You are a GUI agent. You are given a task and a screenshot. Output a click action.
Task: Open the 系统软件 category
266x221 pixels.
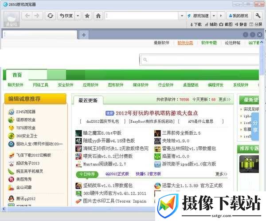[x=241, y=85]
